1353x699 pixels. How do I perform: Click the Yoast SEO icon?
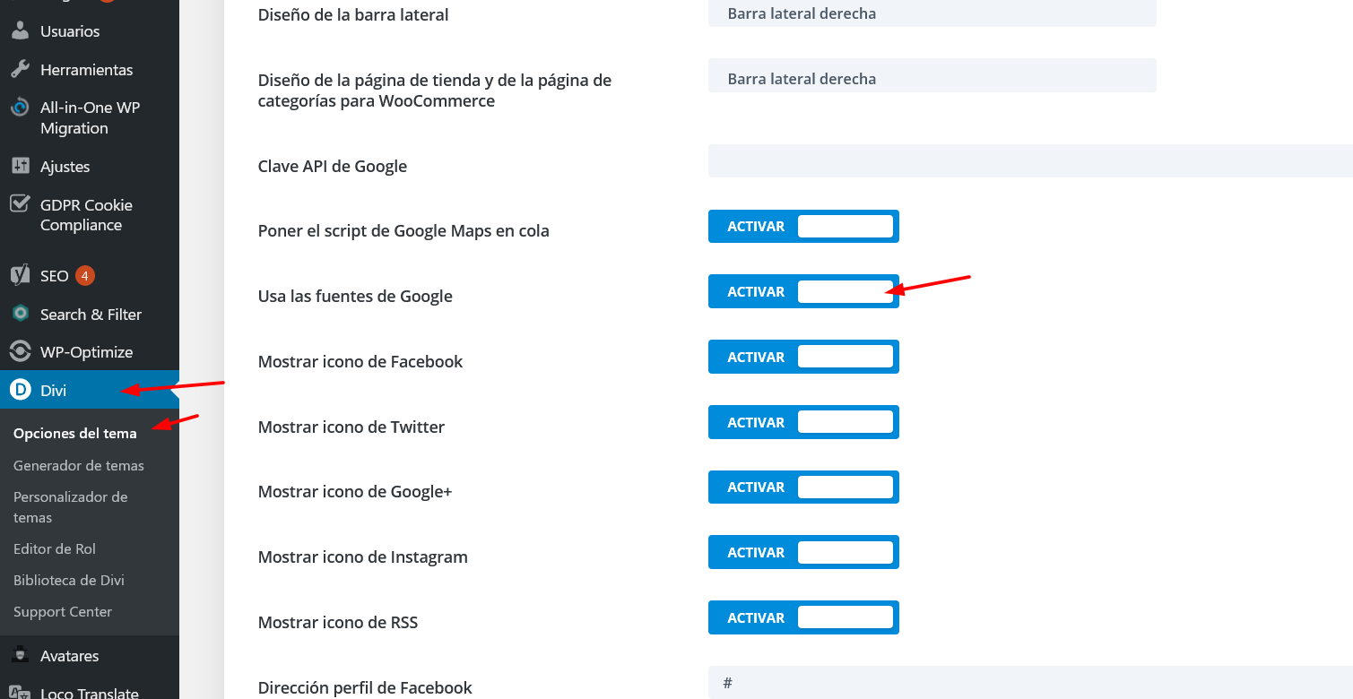pyautogui.click(x=20, y=275)
